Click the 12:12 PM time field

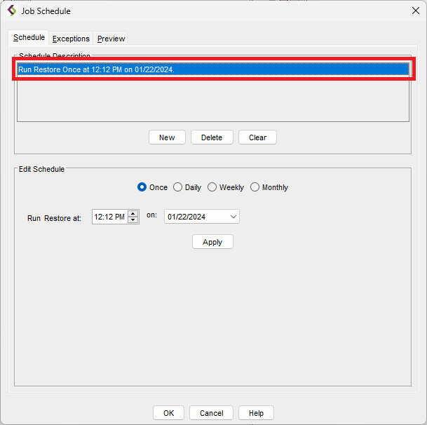coord(109,217)
